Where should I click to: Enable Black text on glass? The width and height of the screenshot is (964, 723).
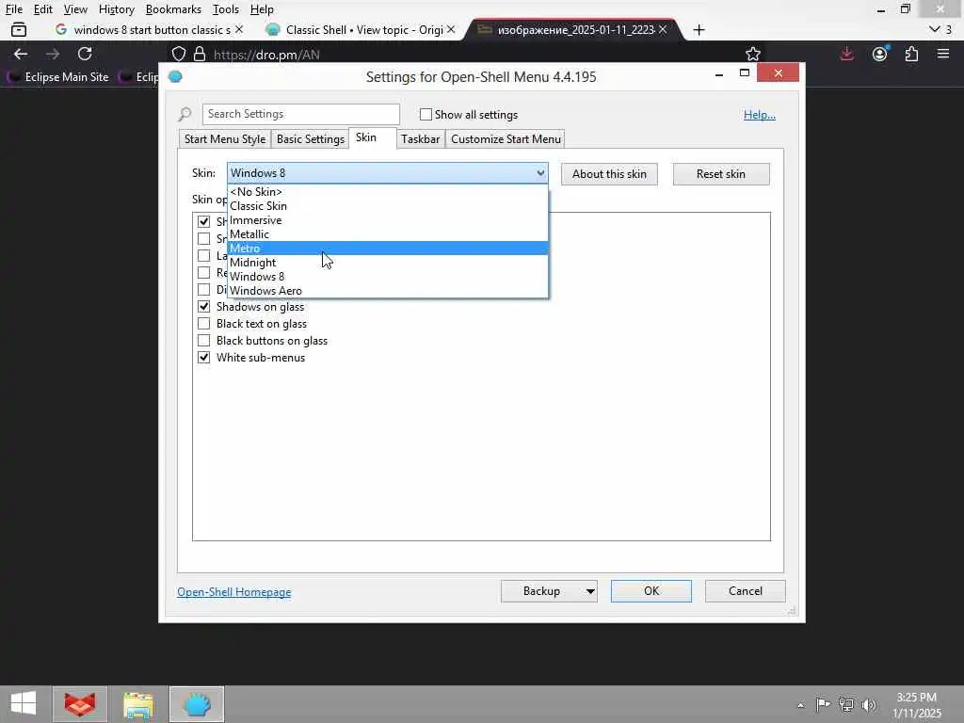(x=203, y=324)
